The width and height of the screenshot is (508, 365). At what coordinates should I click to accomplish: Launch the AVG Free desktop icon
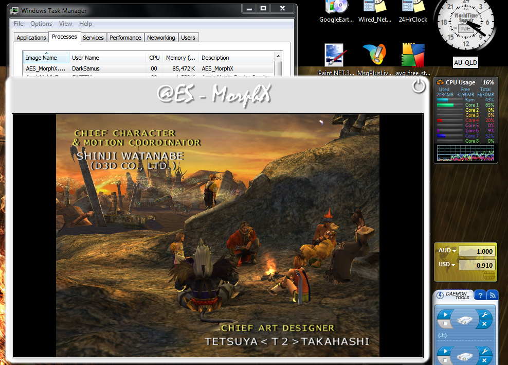[x=413, y=56]
